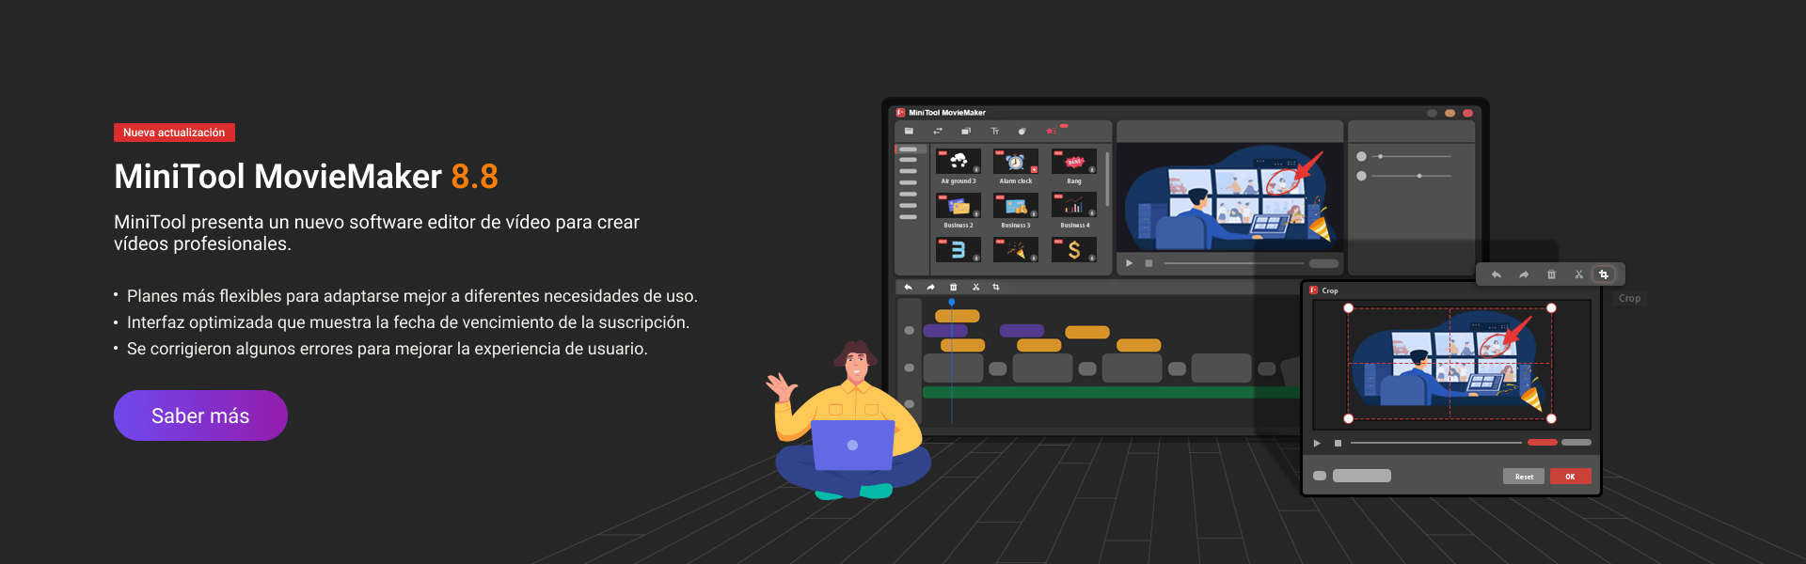Open the Media library tab icon

coord(909,131)
